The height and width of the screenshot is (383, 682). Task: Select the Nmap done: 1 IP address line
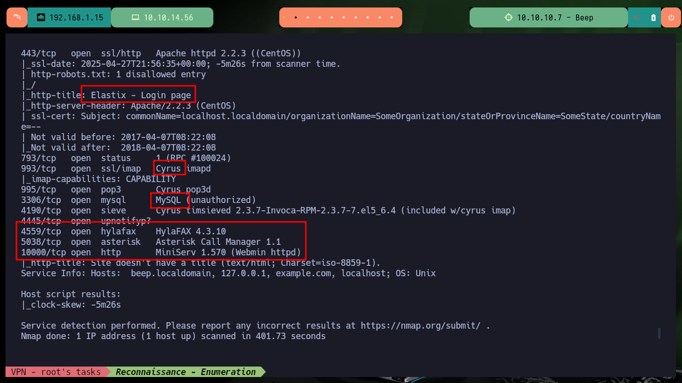click(x=173, y=336)
